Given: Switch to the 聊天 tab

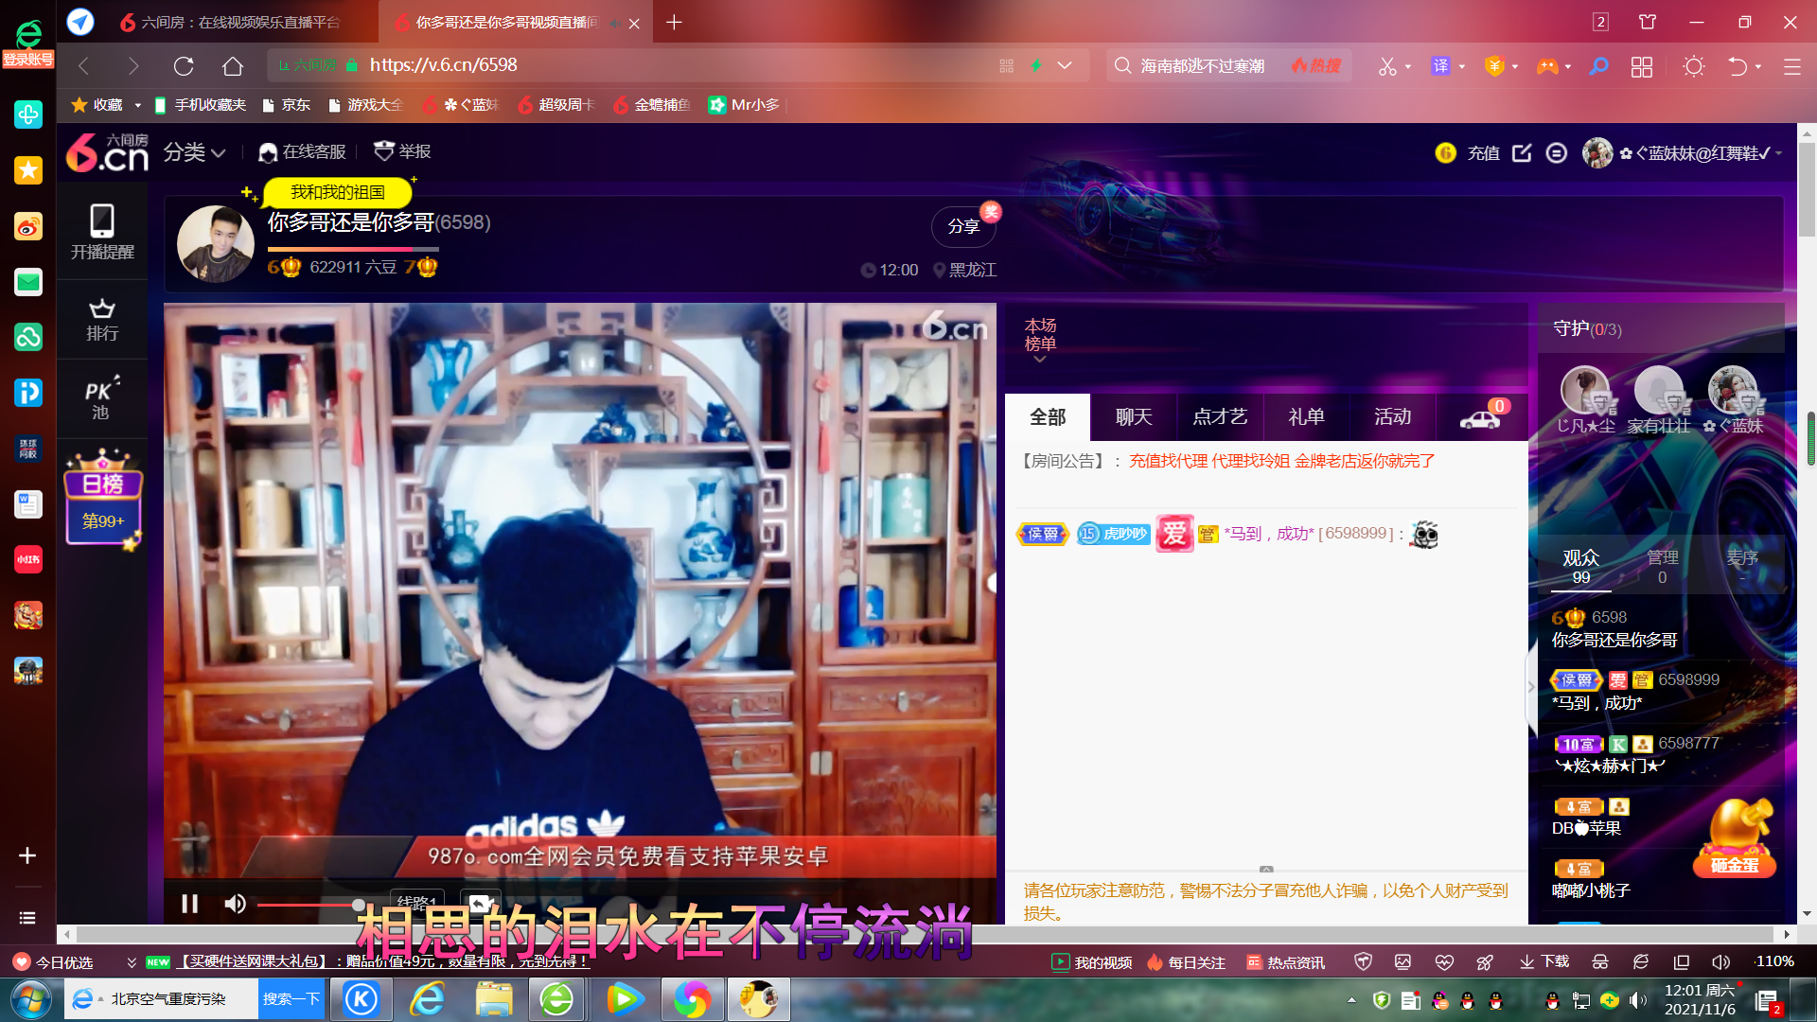Looking at the screenshot, I should click(x=1134, y=417).
